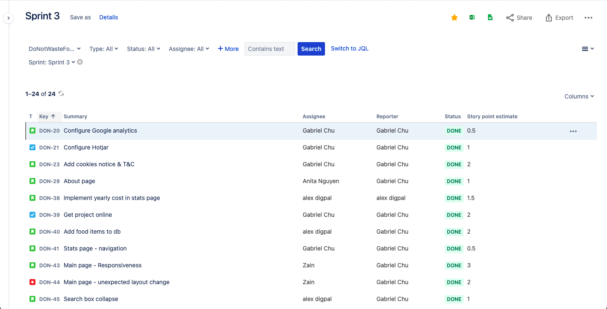Open in Excel icon

(x=472, y=18)
